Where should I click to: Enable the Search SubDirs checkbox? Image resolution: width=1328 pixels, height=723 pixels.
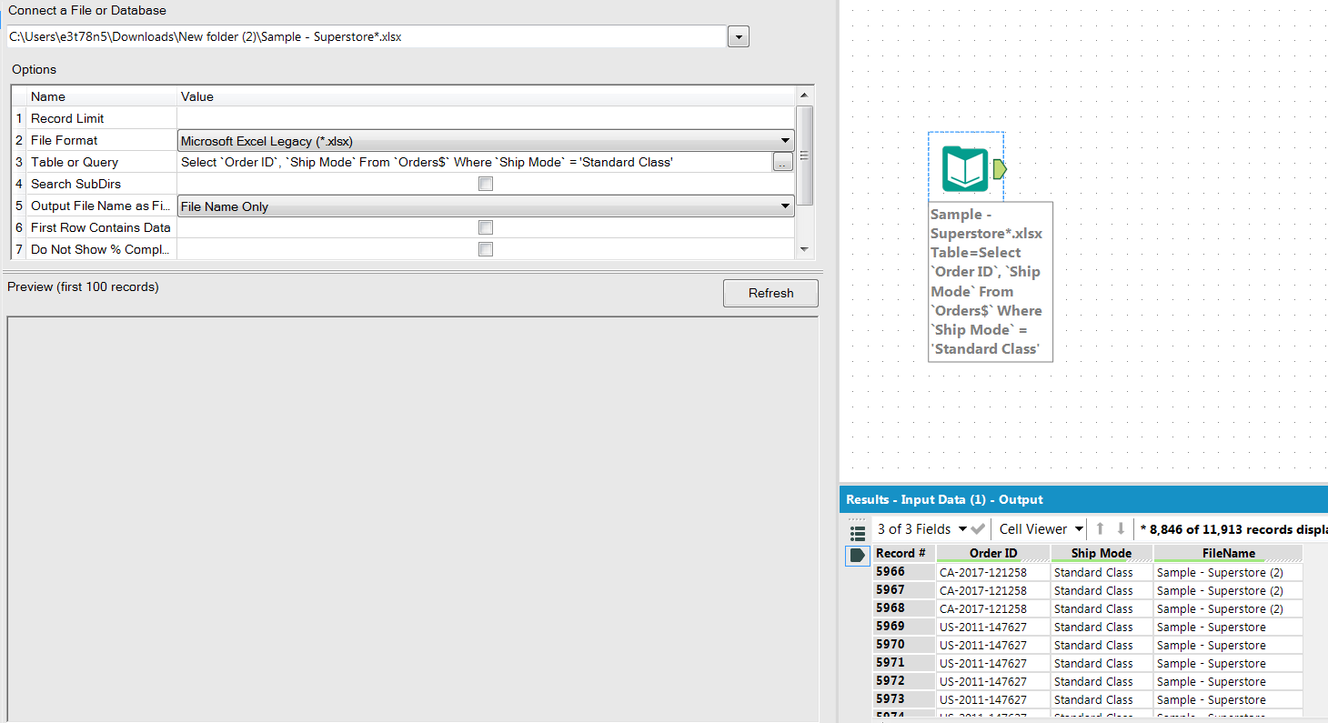[x=486, y=183]
